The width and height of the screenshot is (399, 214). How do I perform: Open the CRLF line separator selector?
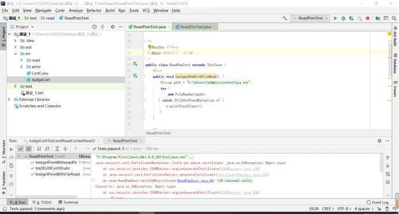point(328,209)
